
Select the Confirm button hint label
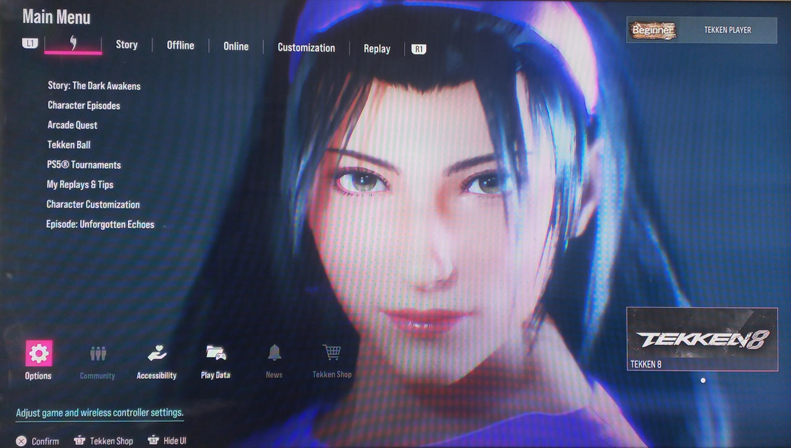(x=45, y=441)
